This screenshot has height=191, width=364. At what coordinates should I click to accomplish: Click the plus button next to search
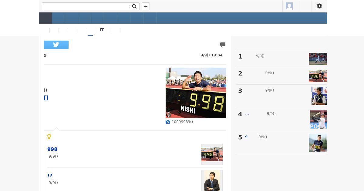146,6
